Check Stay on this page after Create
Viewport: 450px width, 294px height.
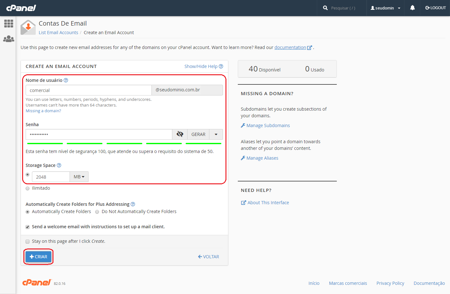(28, 242)
